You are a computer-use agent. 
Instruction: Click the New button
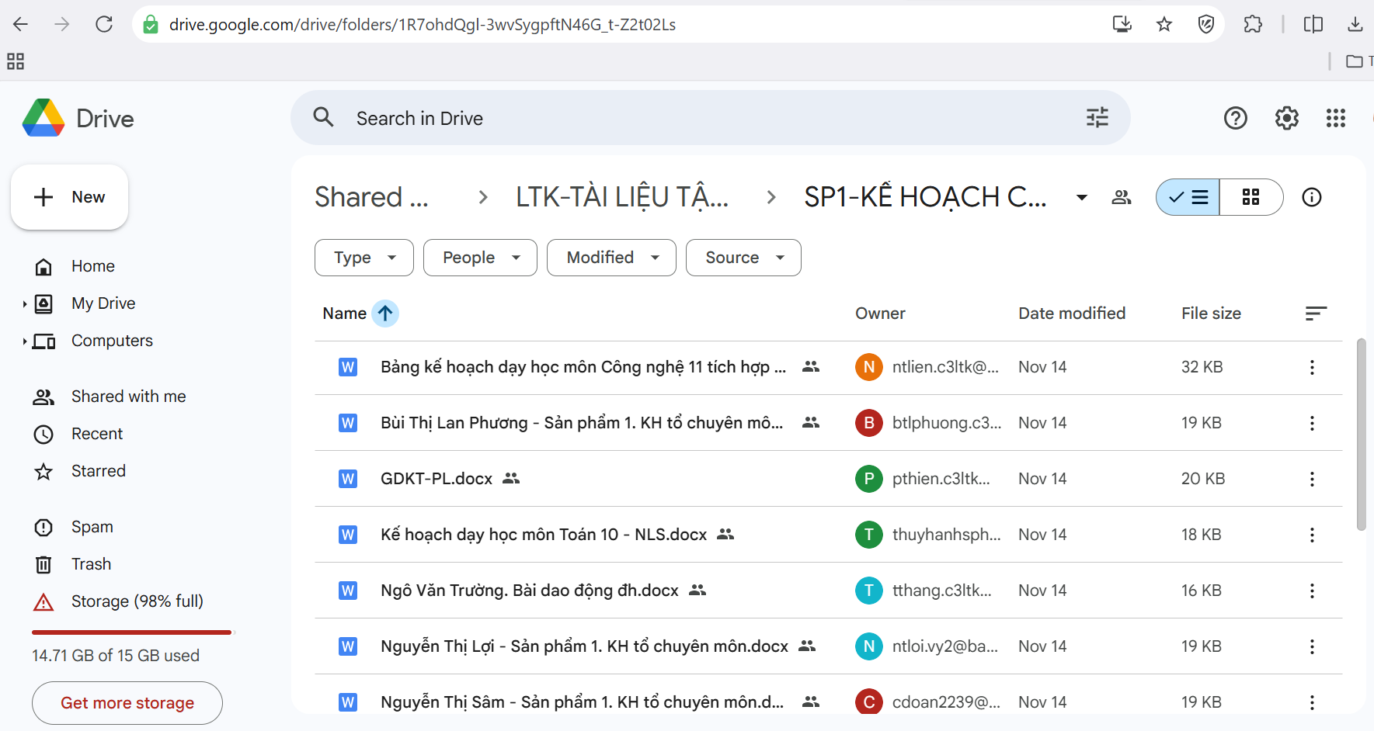pos(70,197)
